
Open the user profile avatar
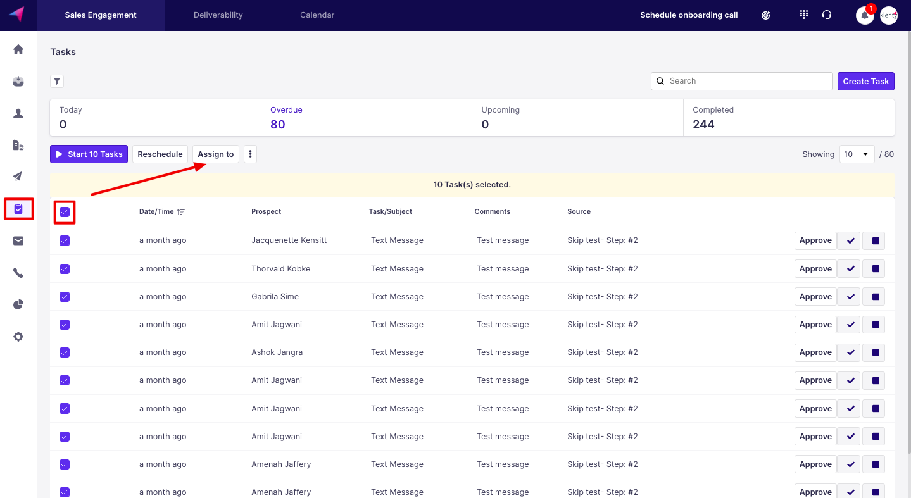pyautogui.click(x=889, y=15)
